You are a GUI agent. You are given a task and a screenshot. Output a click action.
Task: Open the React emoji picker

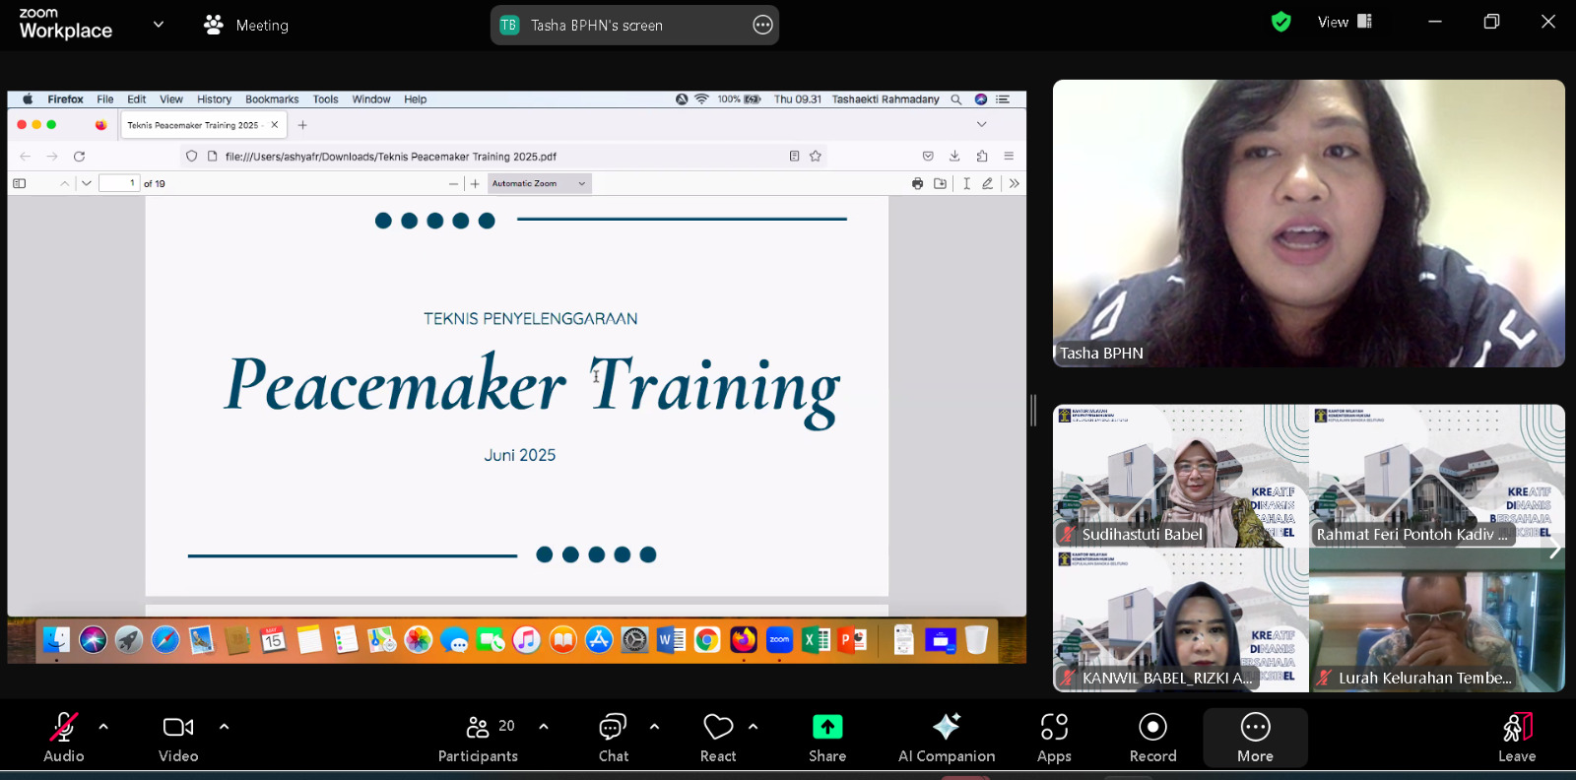718,737
